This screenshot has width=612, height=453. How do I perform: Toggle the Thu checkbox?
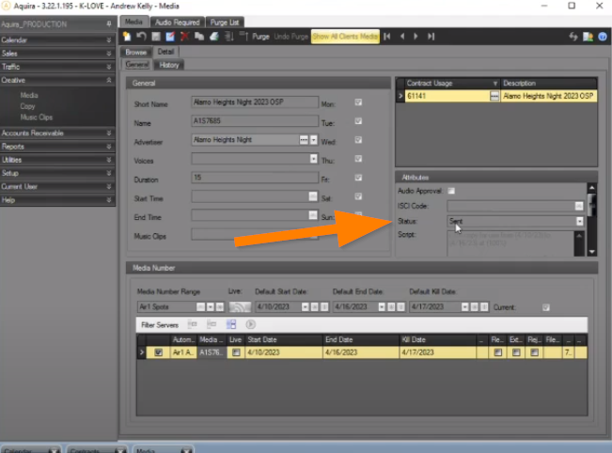click(x=358, y=159)
